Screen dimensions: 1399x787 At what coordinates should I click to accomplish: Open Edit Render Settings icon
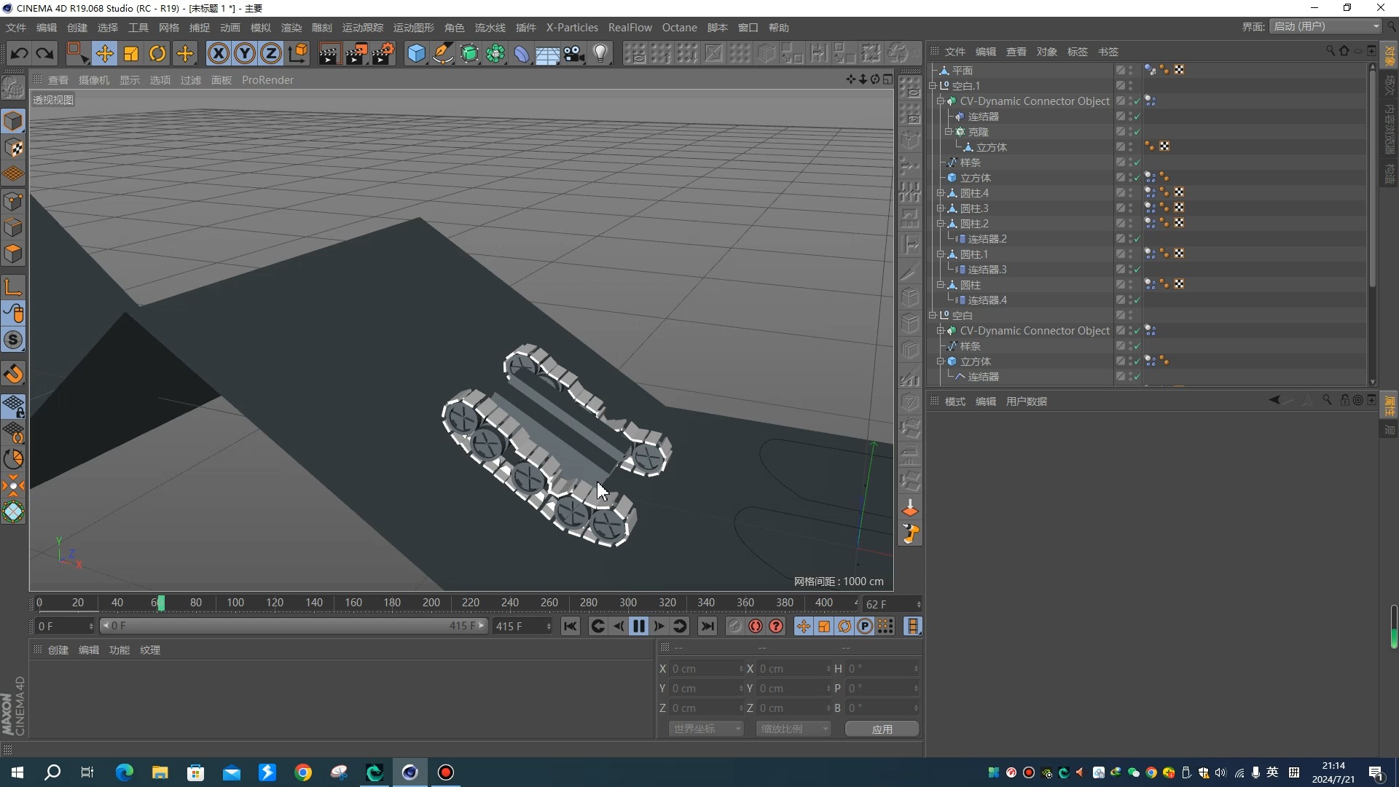point(383,53)
